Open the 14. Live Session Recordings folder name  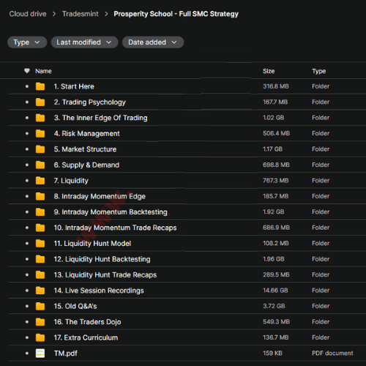(x=99, y=291)
